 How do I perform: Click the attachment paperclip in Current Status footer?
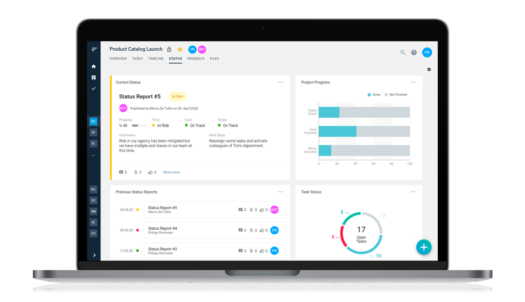coord(135,172)
